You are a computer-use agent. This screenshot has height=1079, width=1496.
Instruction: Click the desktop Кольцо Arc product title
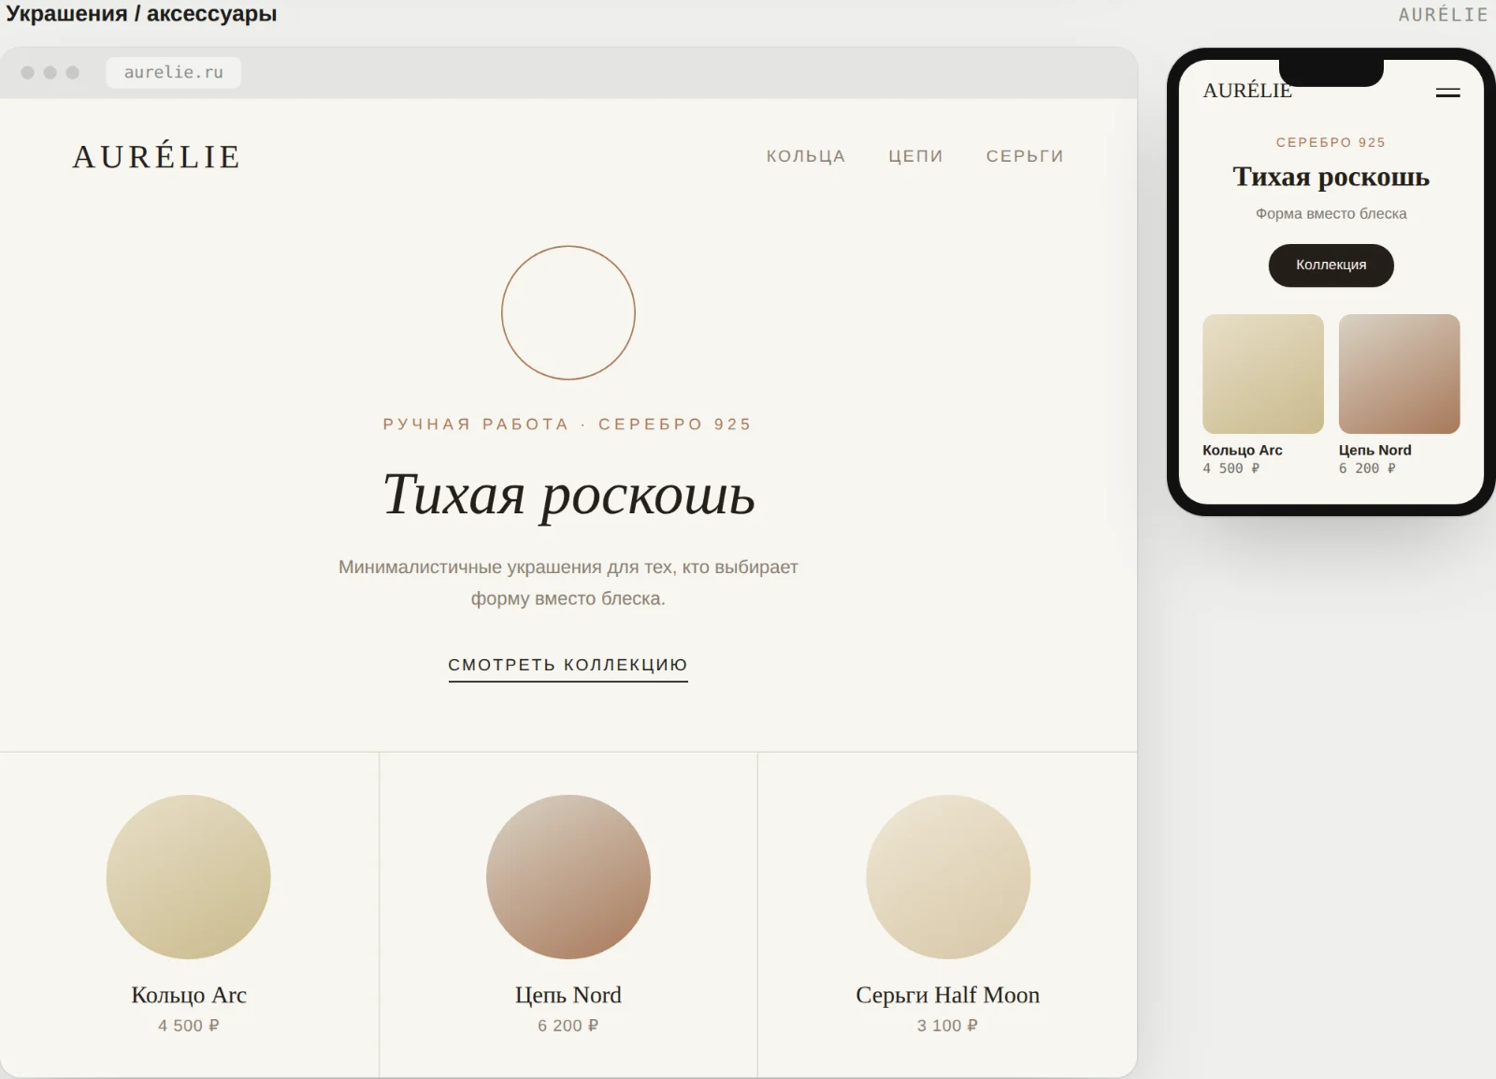tap(189, 995)
